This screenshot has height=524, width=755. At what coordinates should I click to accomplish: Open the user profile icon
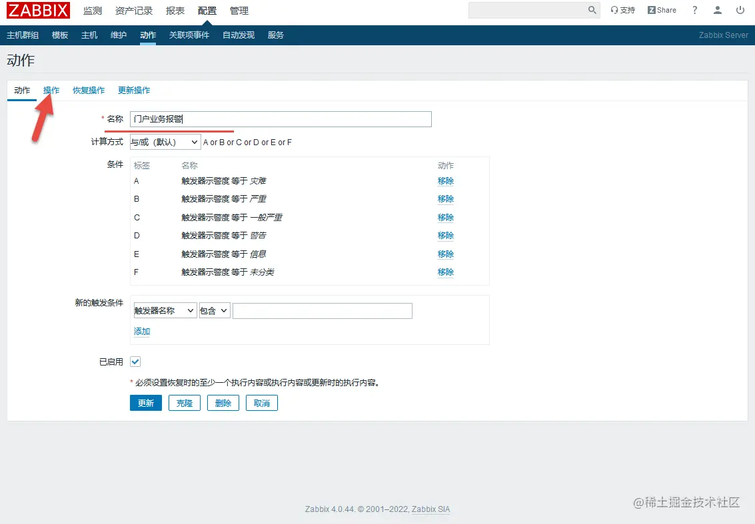coord(718,10)
